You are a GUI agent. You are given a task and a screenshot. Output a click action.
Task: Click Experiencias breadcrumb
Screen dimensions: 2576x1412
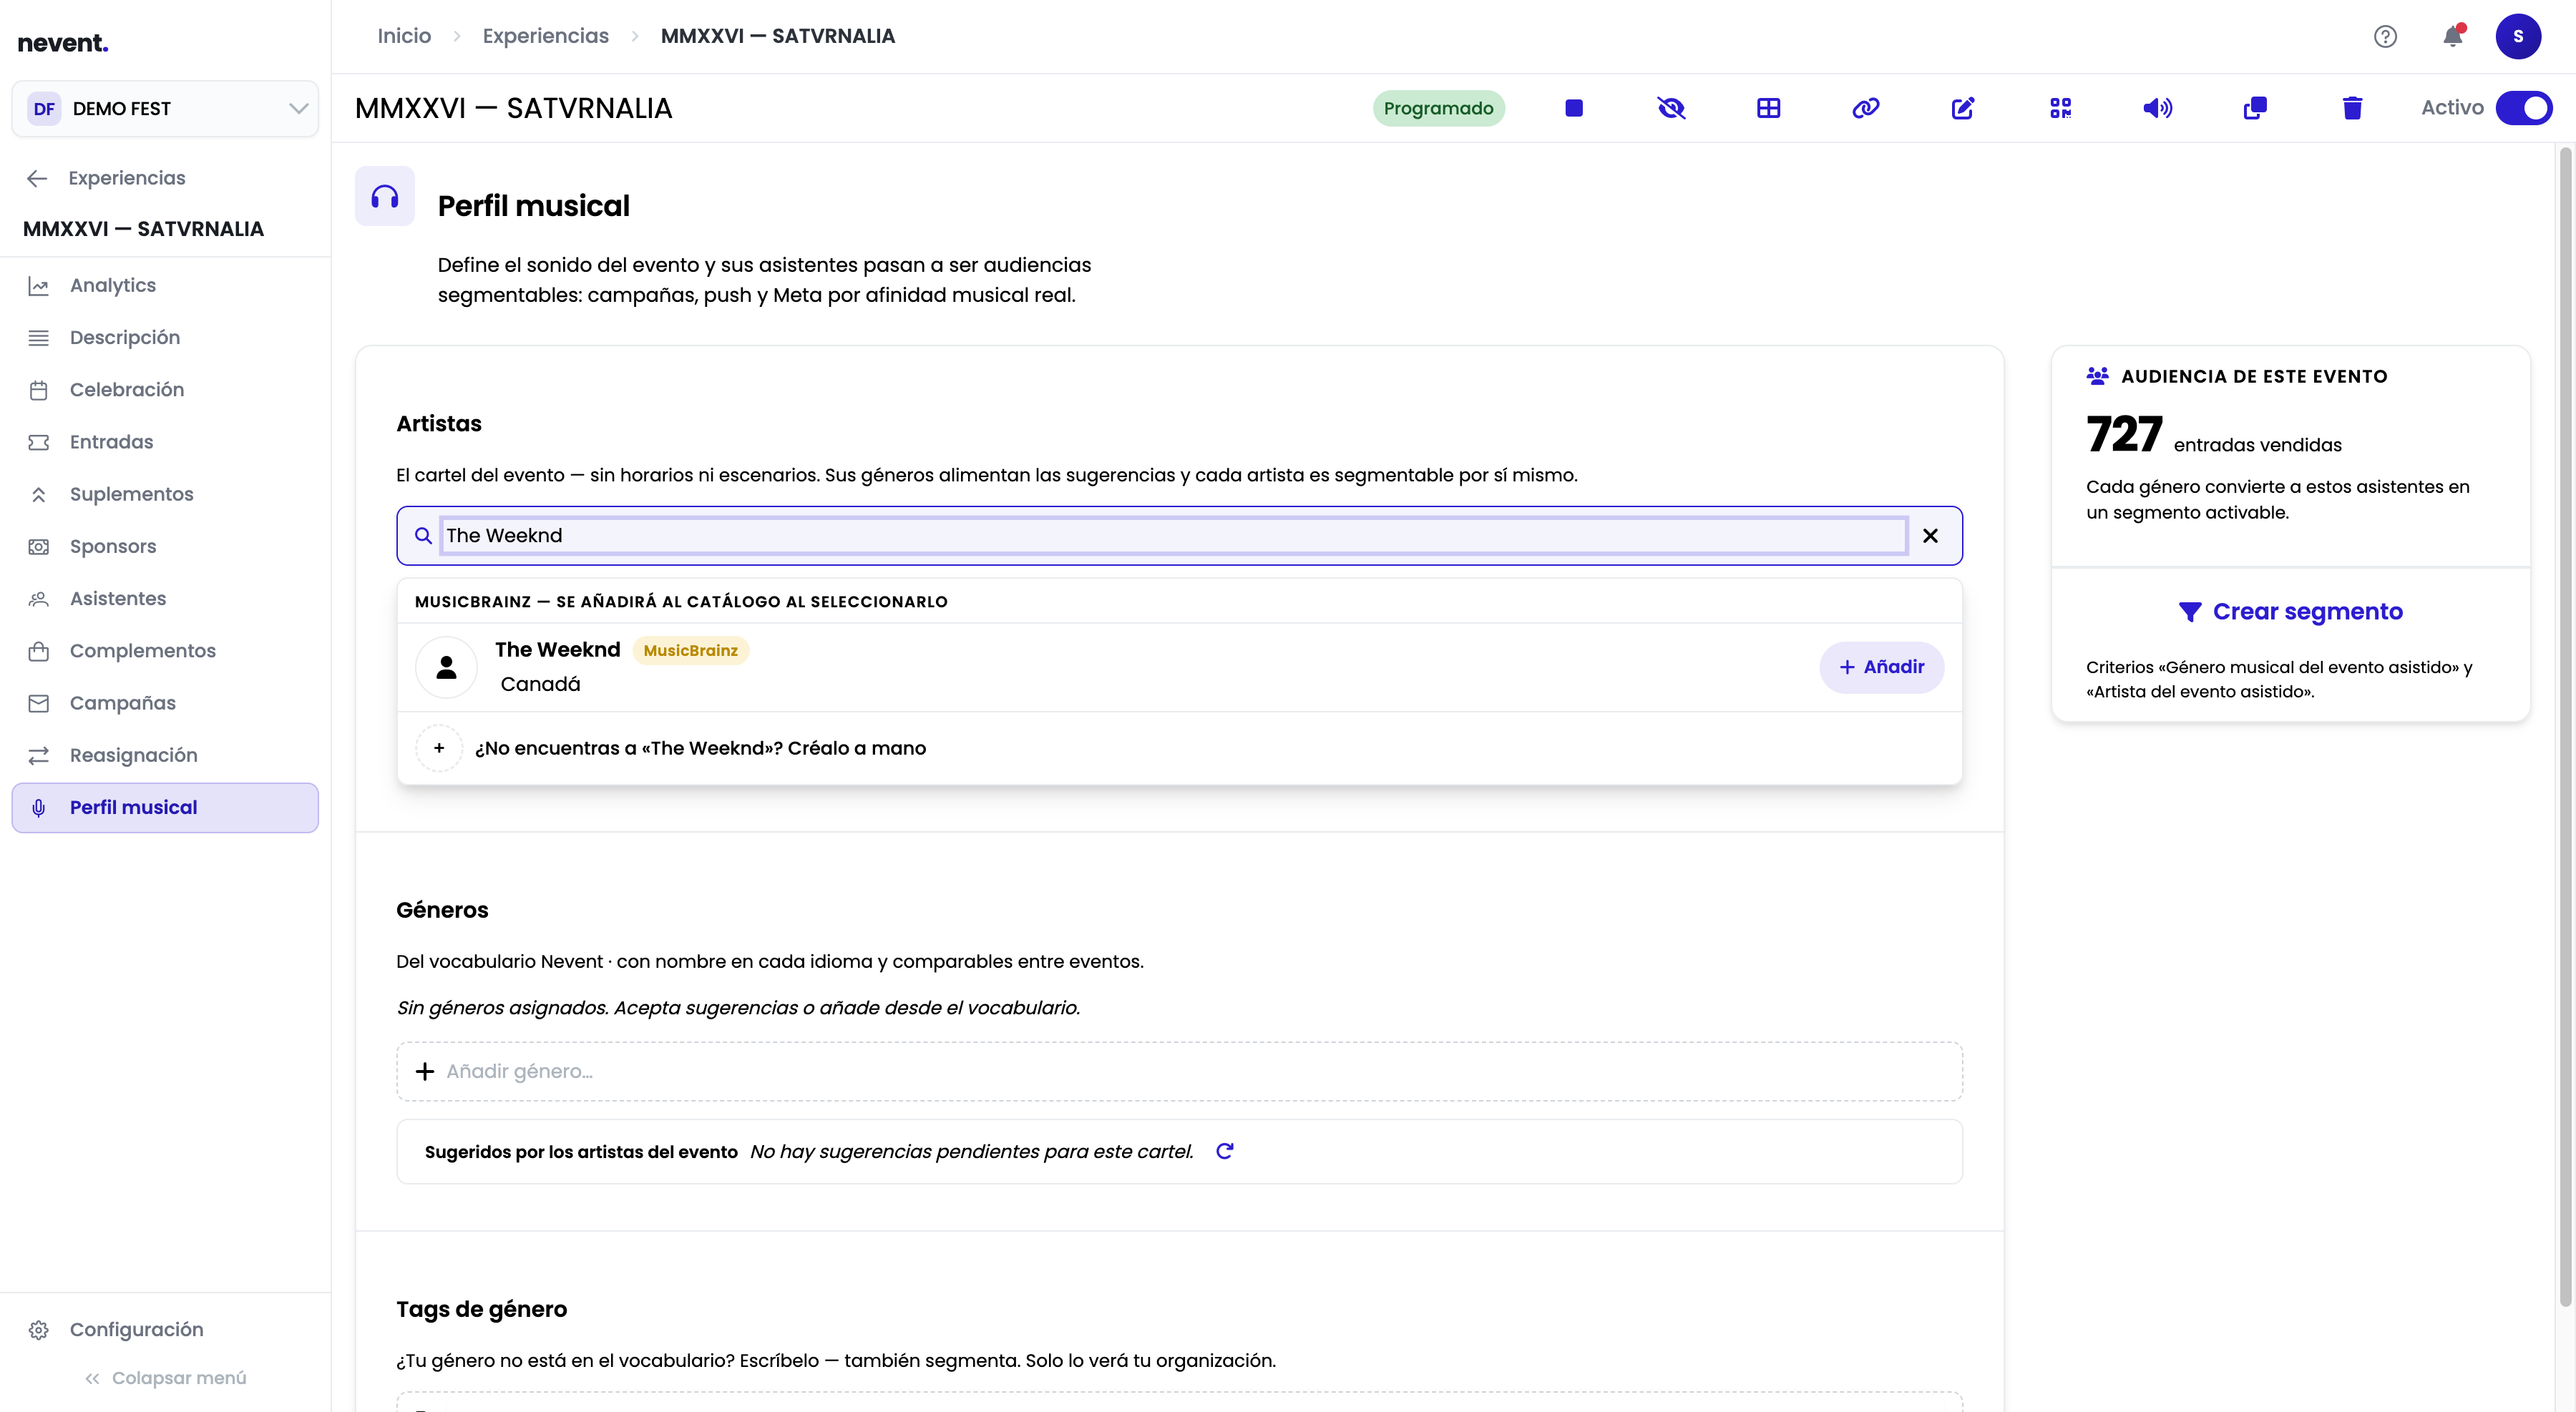(546, 36)
